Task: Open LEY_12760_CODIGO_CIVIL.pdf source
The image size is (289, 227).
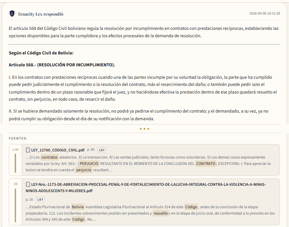Action: 58,150
